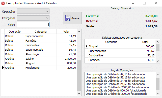Minimize the Exemplo de Observer window
Screen dimensions: 162x98
133,4
